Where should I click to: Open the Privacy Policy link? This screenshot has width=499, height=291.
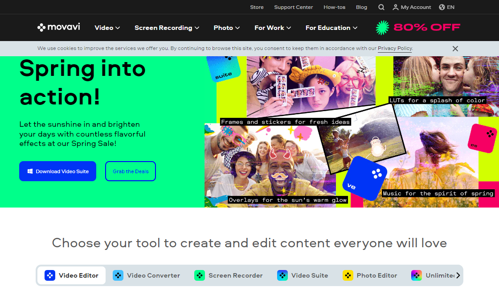click(395, 48)
